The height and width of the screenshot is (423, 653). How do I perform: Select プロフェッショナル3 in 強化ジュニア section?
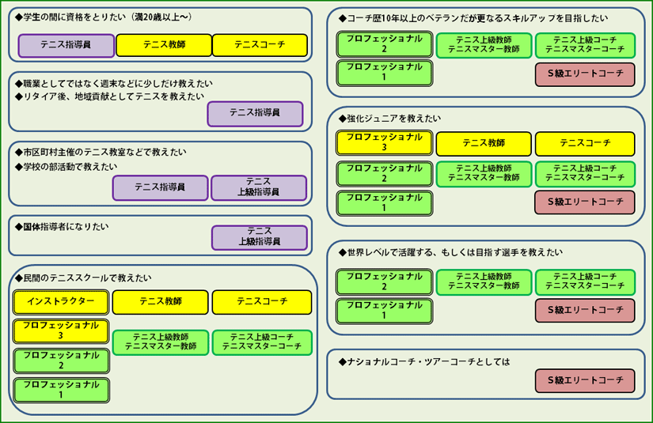(384, 143)
